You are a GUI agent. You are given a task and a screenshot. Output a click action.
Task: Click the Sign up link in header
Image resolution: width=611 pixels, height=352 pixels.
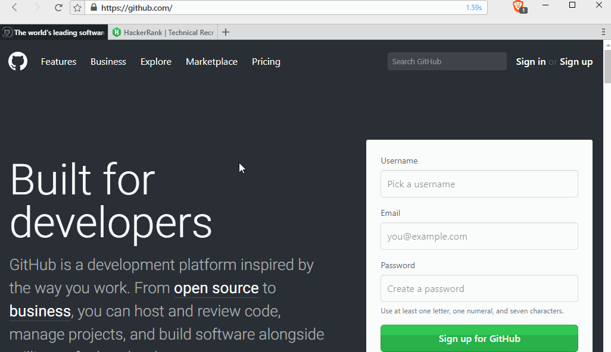pos(576,61)
